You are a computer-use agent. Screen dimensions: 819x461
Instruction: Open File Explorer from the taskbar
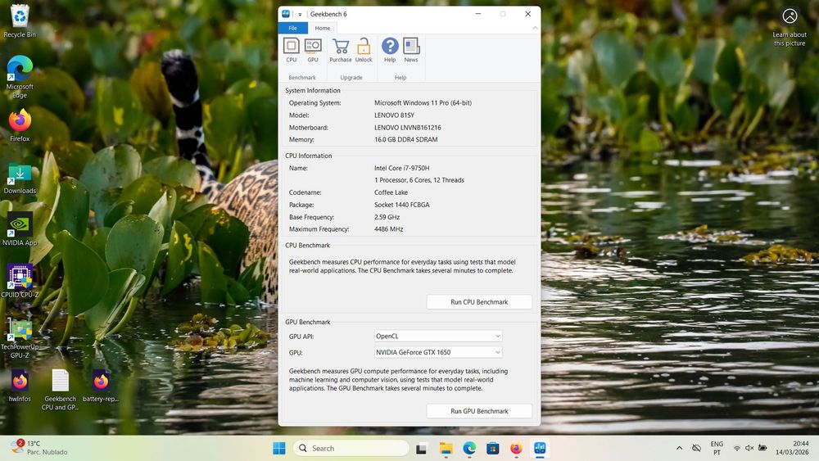tap(446, 448)
